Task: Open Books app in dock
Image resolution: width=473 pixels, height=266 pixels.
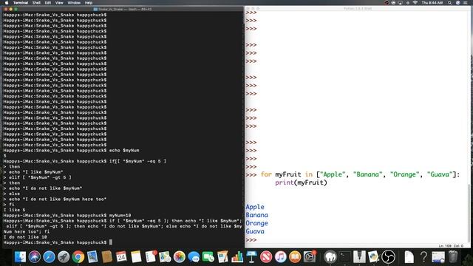Action: 295,257
